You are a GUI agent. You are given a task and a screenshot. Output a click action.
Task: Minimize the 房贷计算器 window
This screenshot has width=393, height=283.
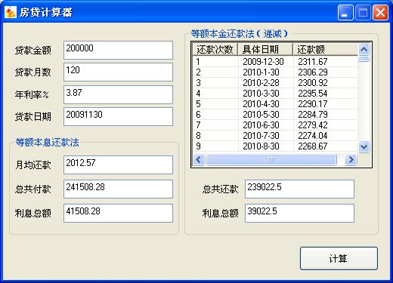[345, 12]
